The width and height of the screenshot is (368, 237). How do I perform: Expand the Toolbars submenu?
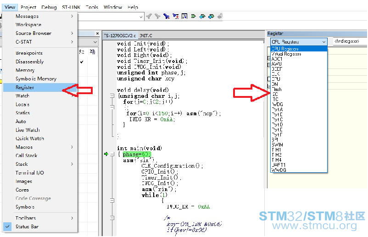[x=72, y=218]
